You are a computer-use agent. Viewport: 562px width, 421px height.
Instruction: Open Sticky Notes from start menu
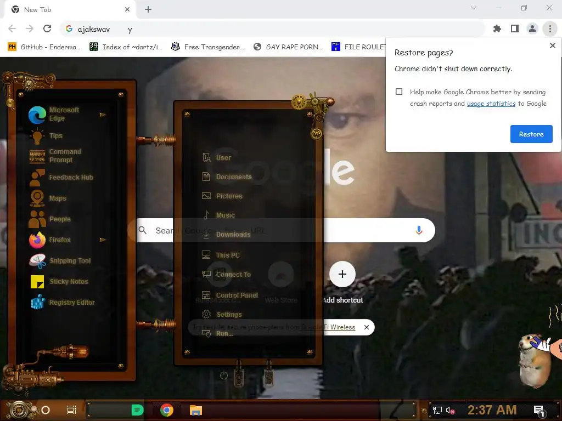tap(60, 282)
